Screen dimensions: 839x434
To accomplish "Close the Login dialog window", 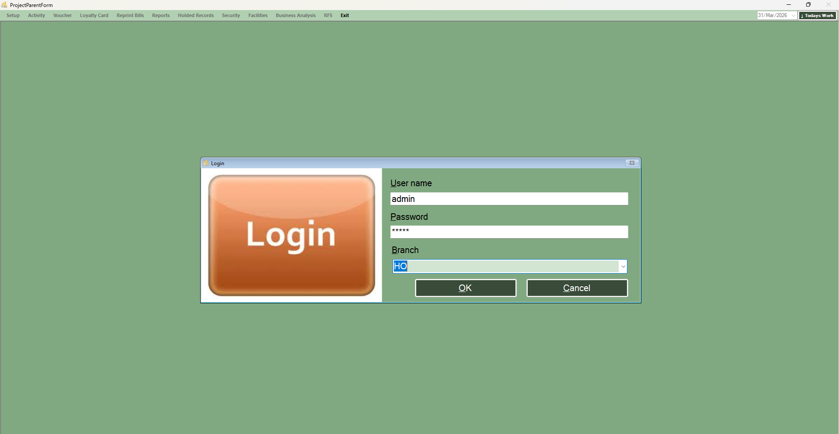I will pos(632,163).
